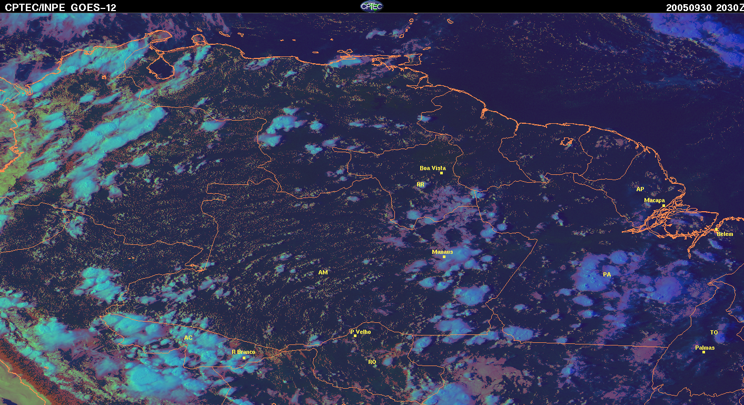The height and width of the screenshot is (405, 744).
Task: Click the yellow marker below R Branco
Action: pos(244,358)
